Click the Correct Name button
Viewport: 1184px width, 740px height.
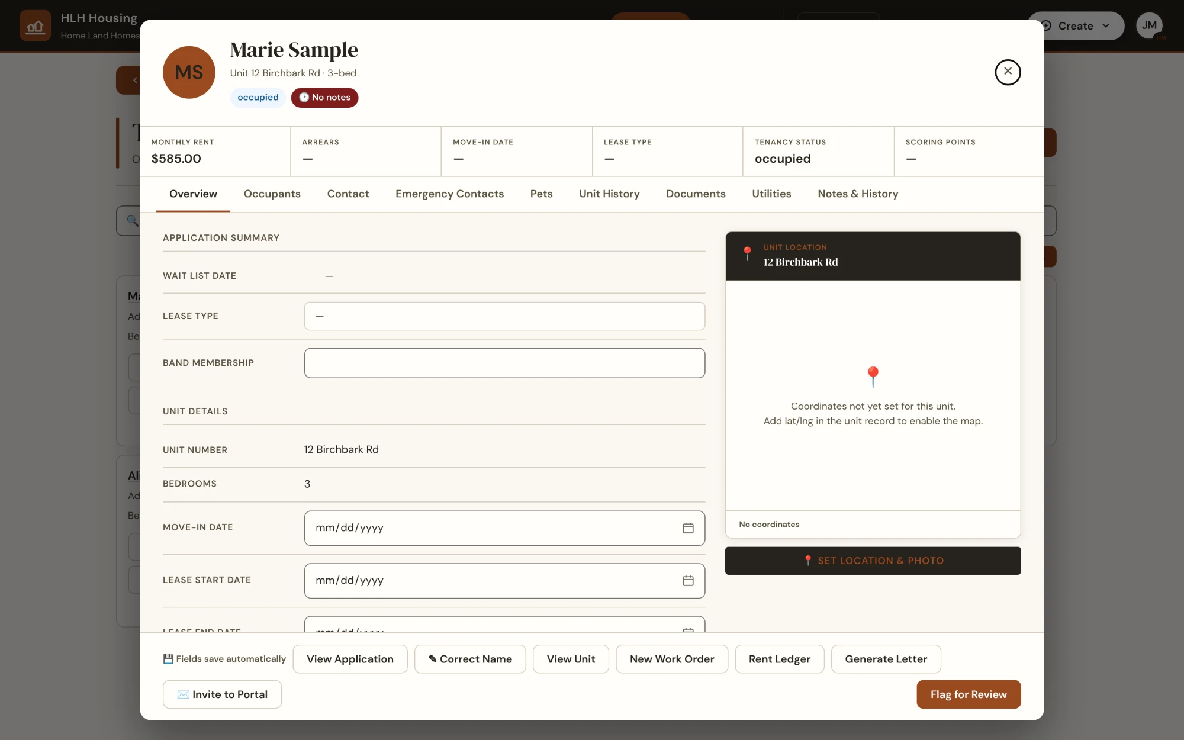(x=470, y=659)
